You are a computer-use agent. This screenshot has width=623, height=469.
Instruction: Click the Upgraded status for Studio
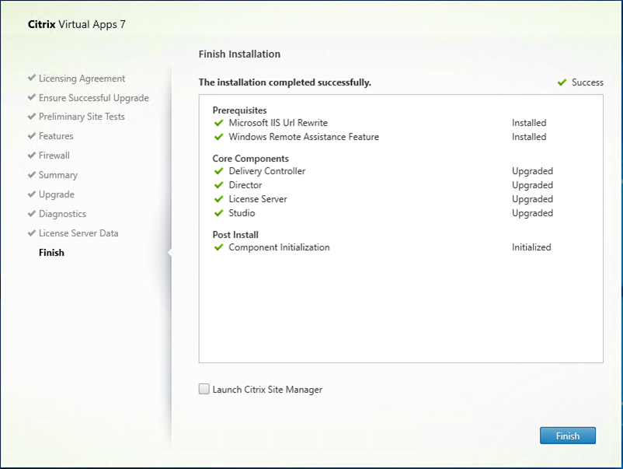[x=532, y=213]
